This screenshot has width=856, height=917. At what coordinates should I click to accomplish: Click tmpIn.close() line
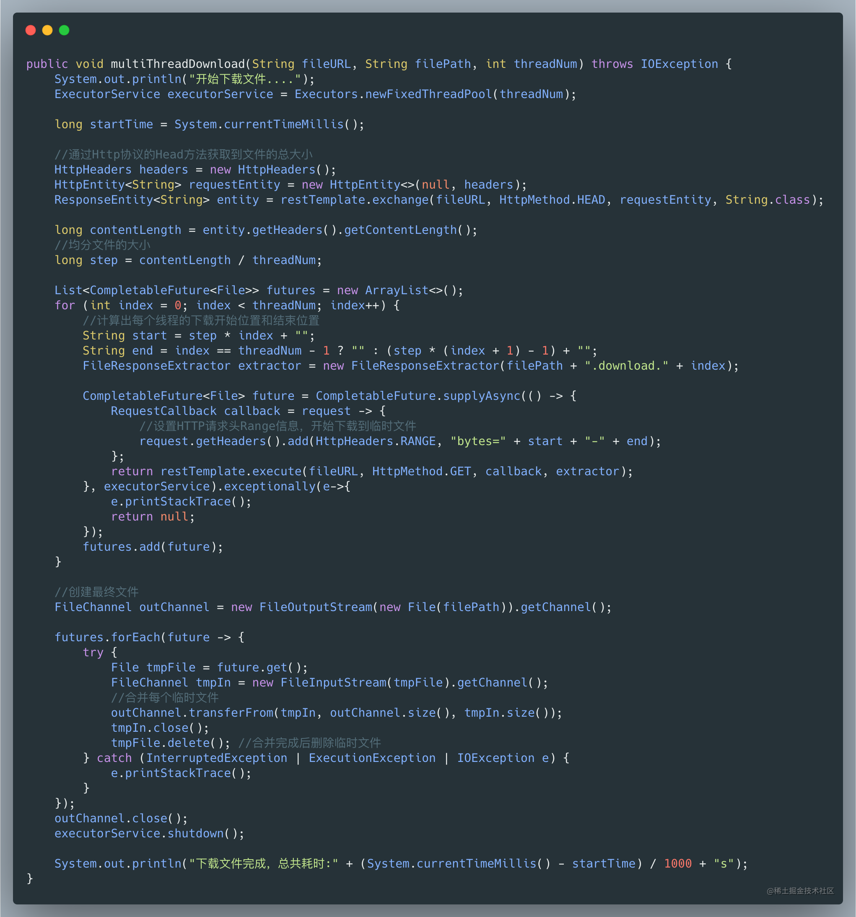[160, 728]
